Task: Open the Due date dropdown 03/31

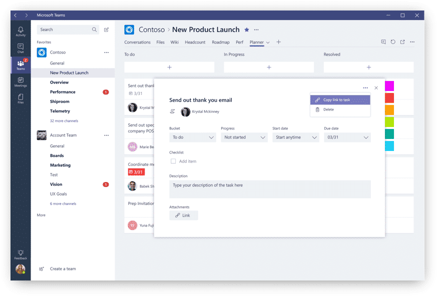Action: coord(347,137)
